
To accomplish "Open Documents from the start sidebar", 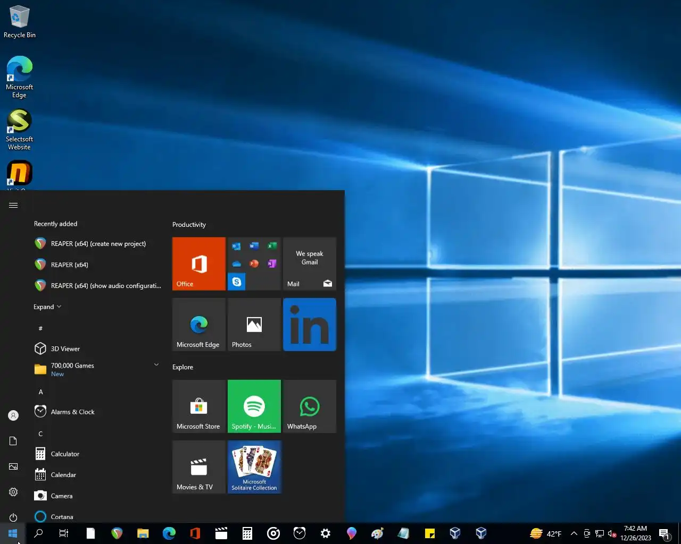I will tap(13, 441).
